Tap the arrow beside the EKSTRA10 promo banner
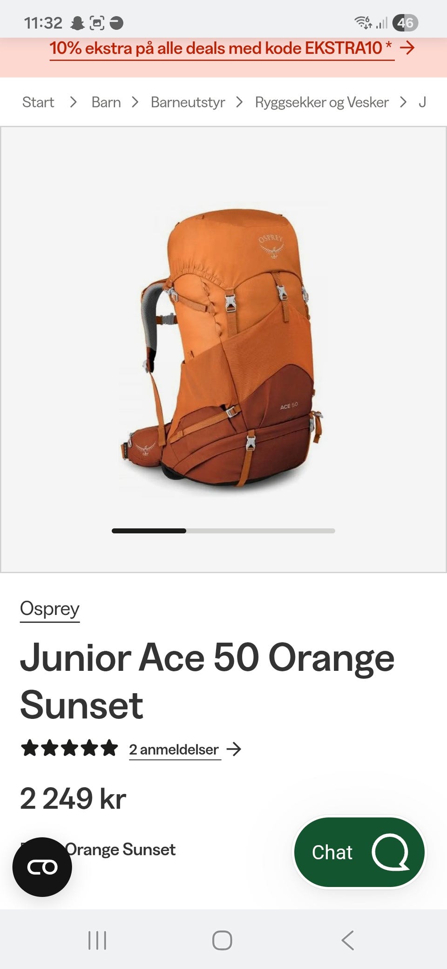The width and height of the screenshot is (447, 969). pyautogui.click(x=407, y=48)
